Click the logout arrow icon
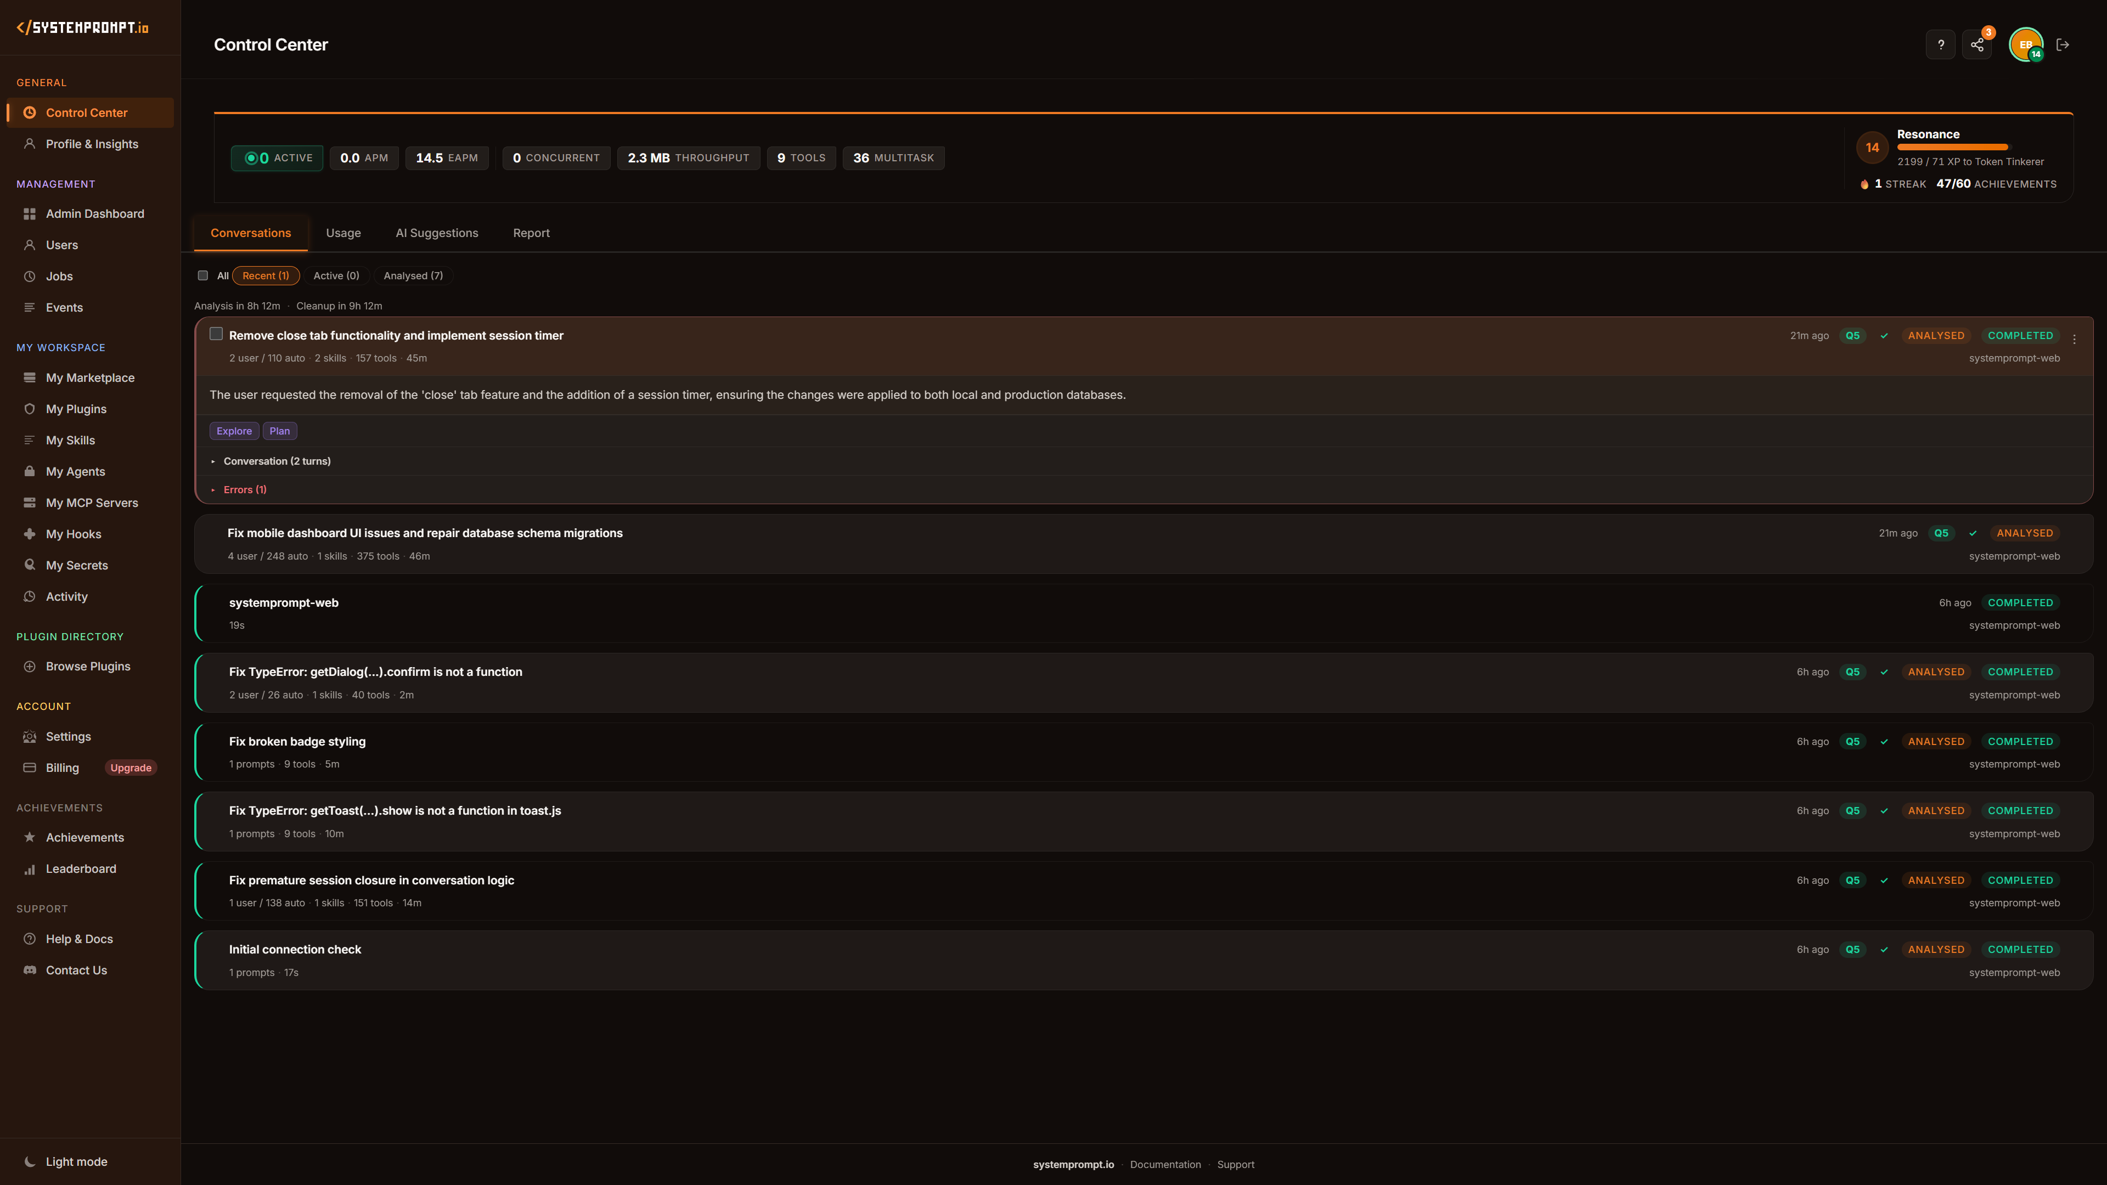Screen dimensions: 2107x1185 click(2062, 45)
